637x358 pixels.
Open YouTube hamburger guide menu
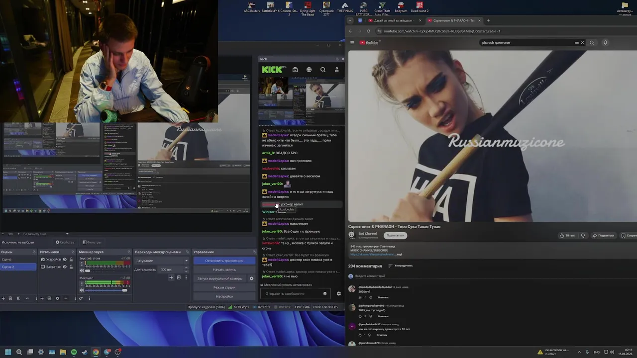pos(352,43)
